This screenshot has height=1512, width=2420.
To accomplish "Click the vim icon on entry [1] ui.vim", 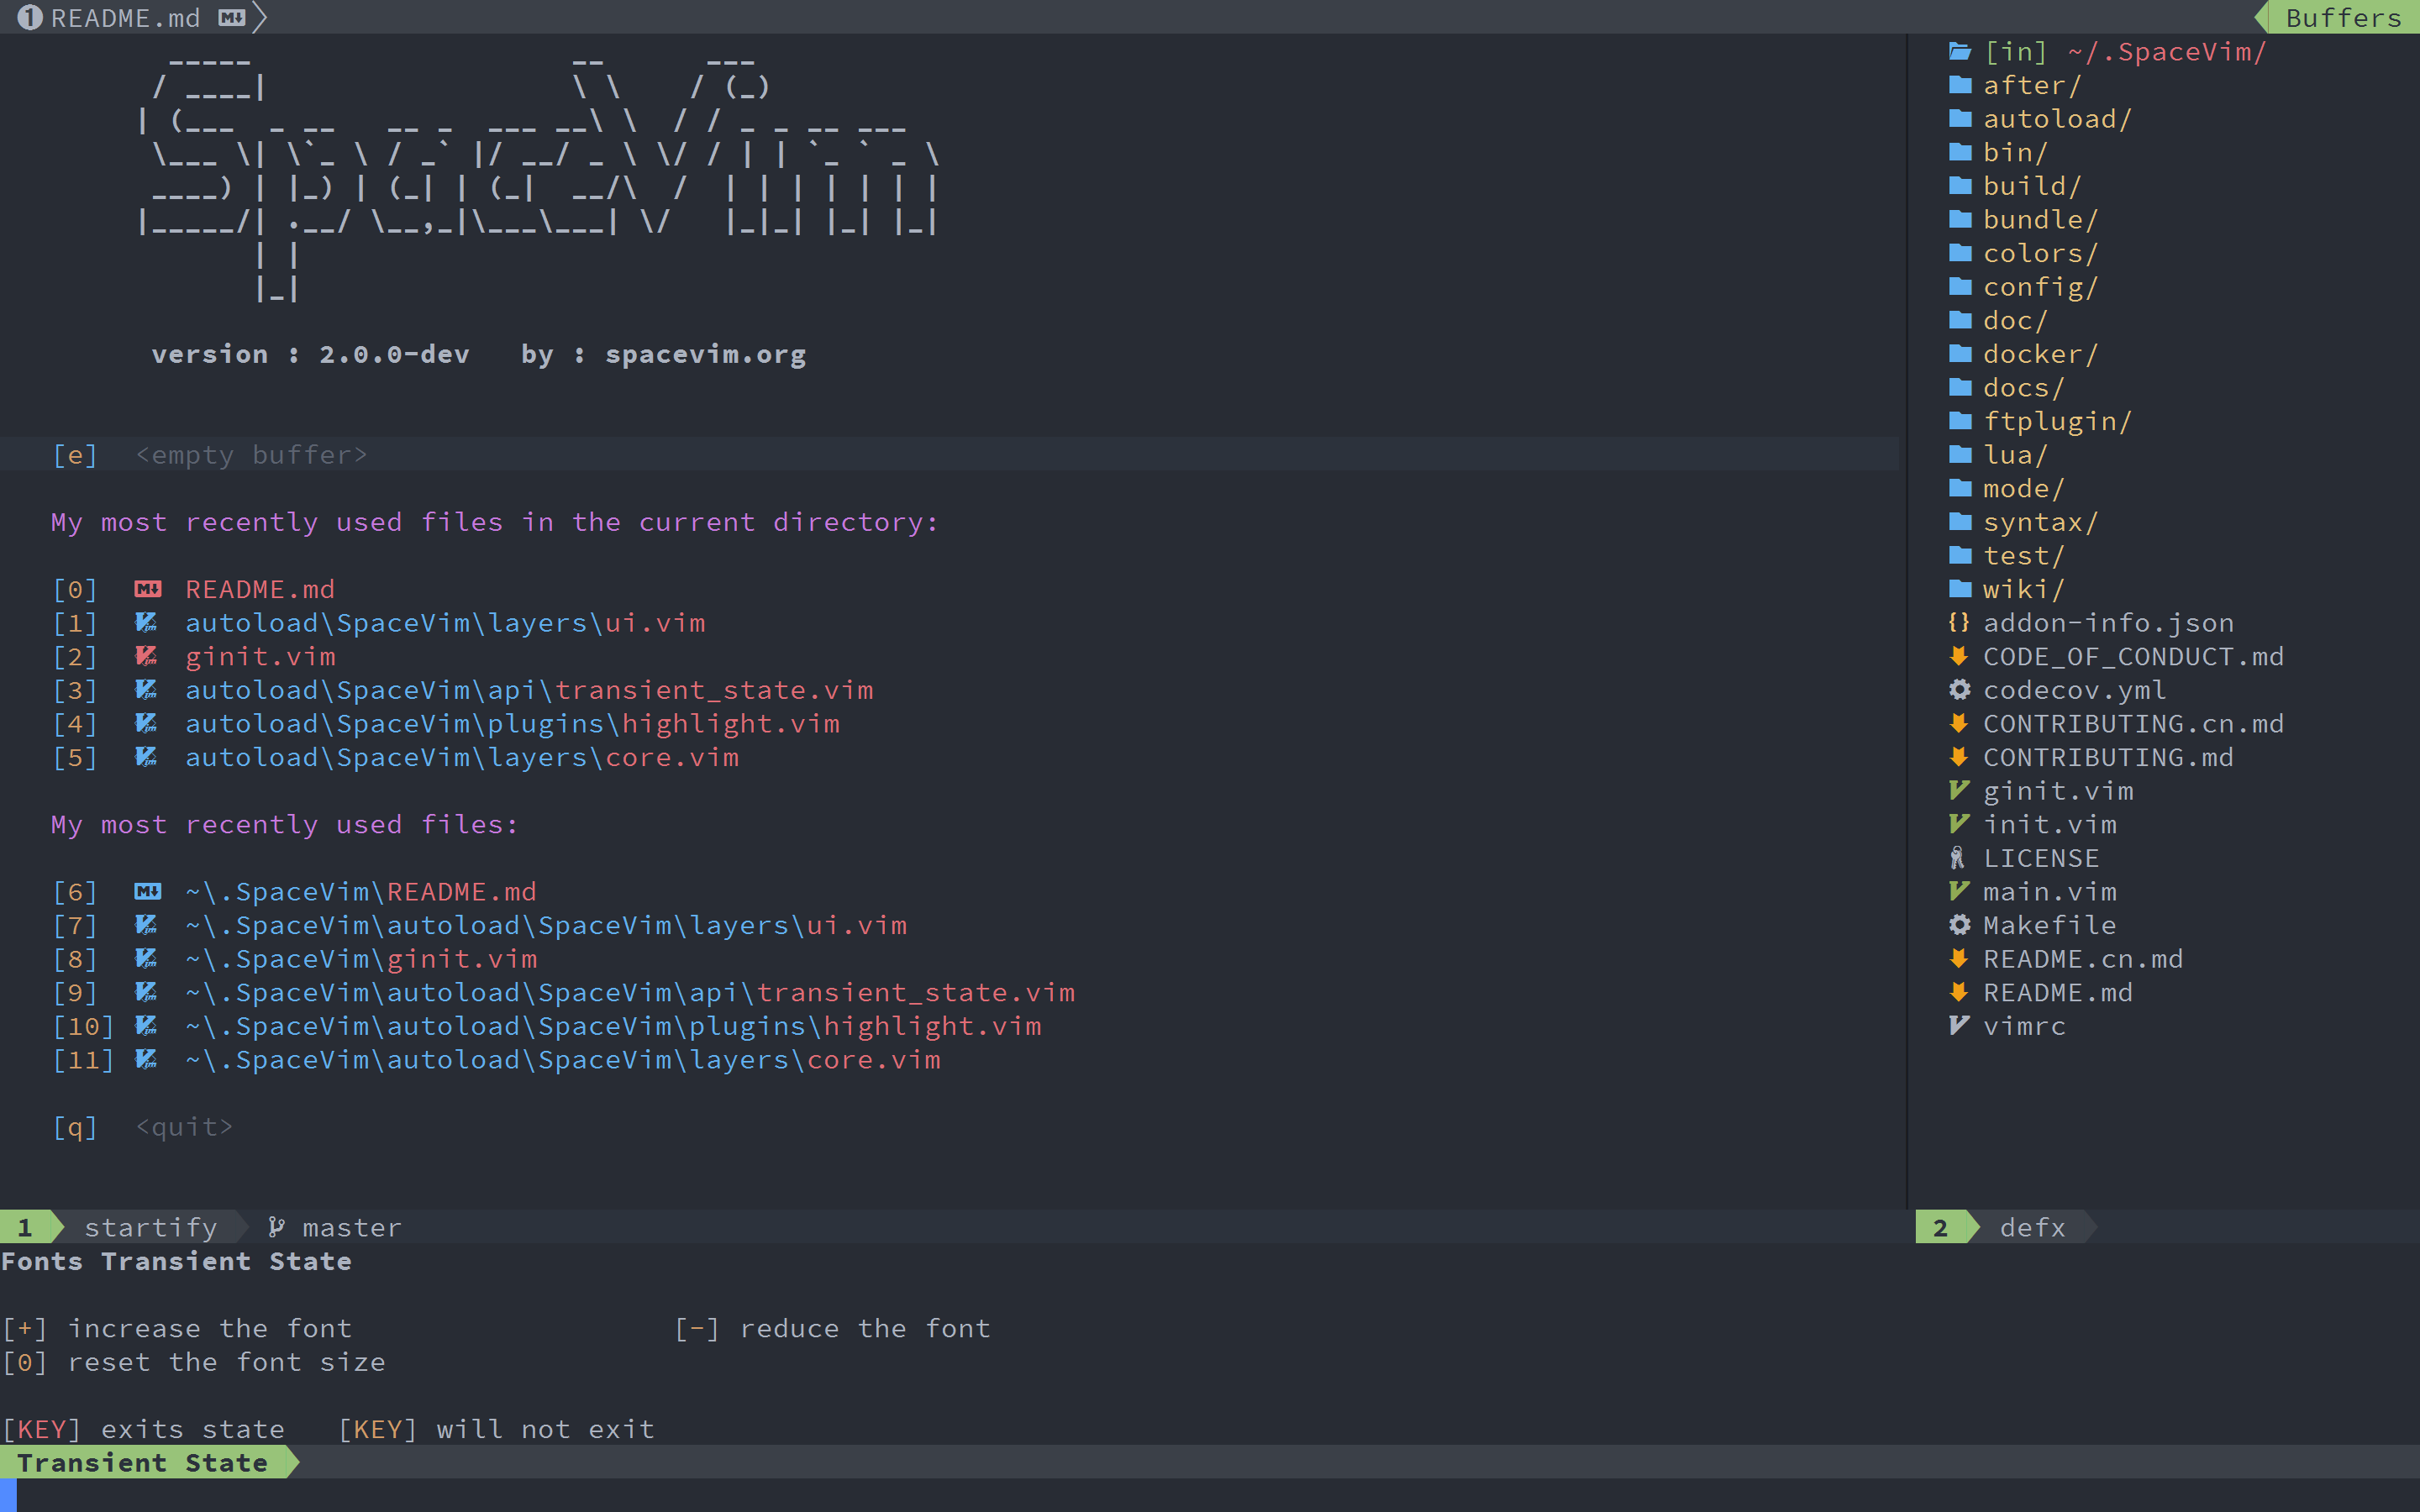I will click(146, 622).
